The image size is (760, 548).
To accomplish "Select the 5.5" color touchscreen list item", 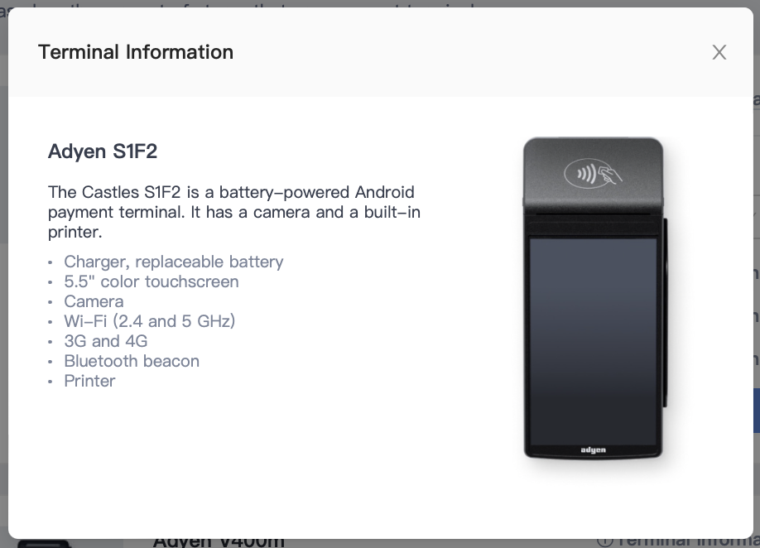I will (x=152, y=281).
